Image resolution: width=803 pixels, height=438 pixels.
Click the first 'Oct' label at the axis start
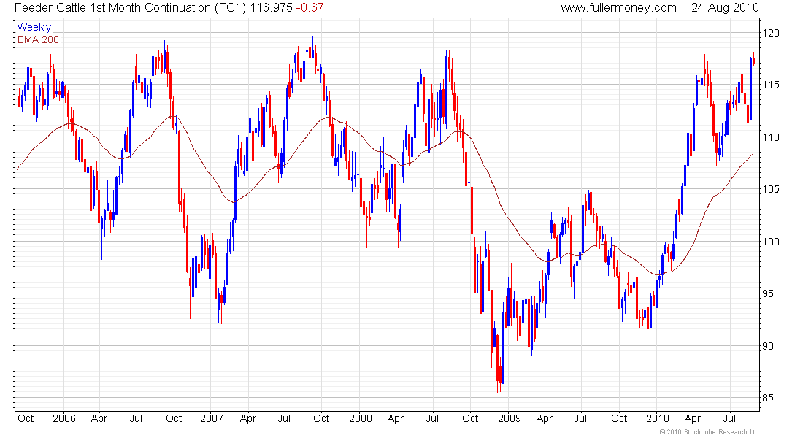click(26, 418)
